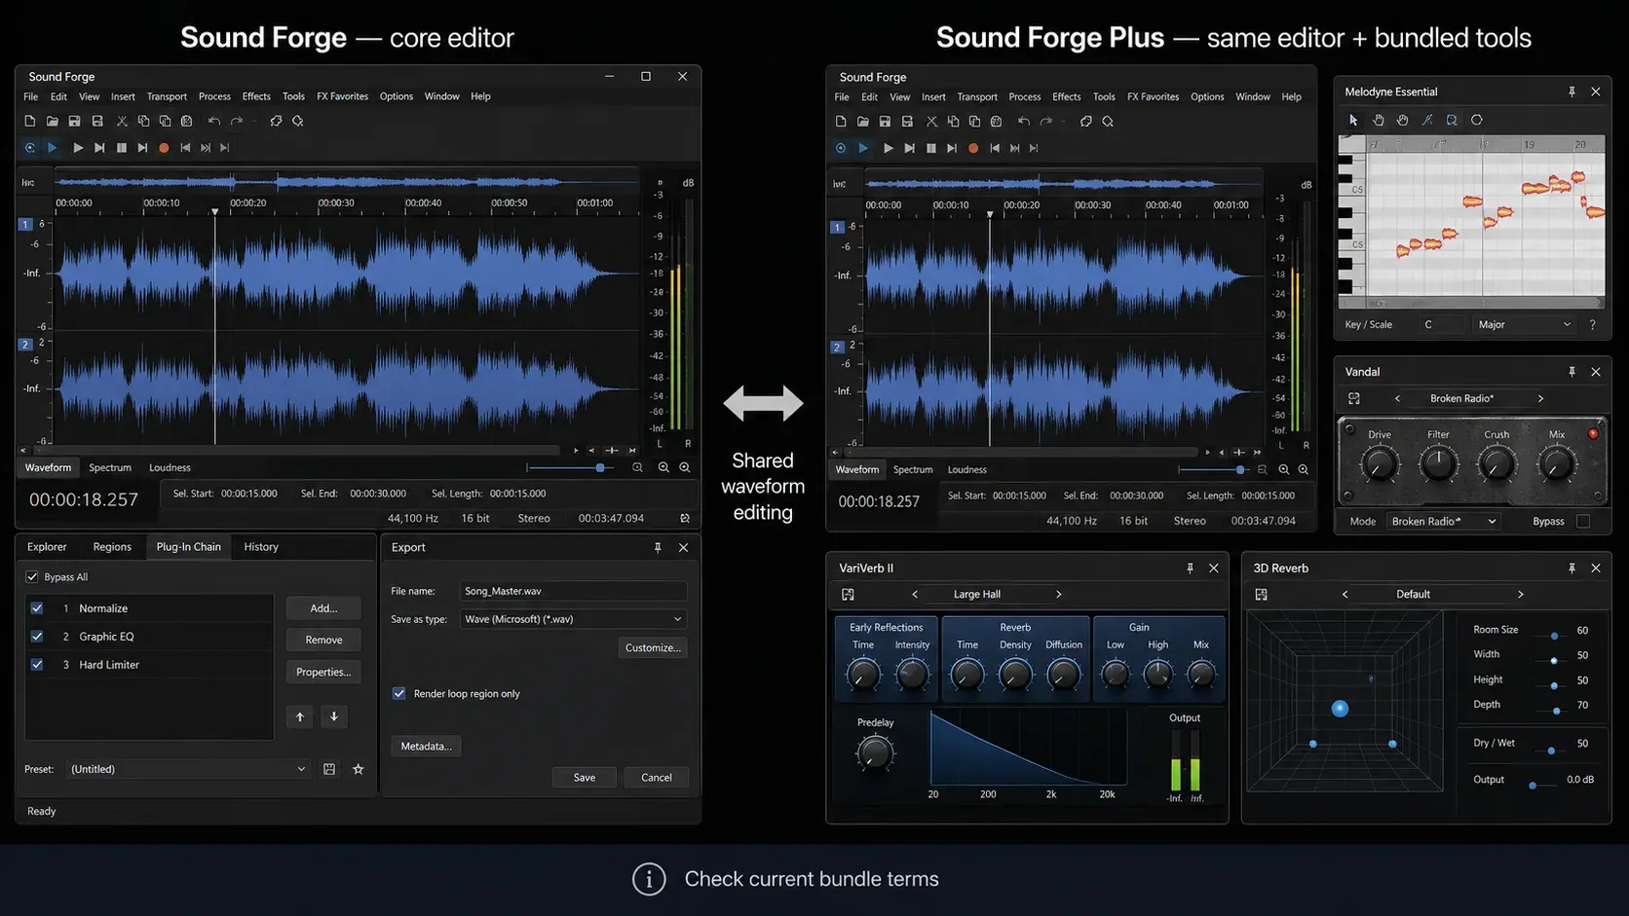The image size is (1629, 916).
Task: Click the Redo arrow in core editor toolbar
Action: [236, 122]
